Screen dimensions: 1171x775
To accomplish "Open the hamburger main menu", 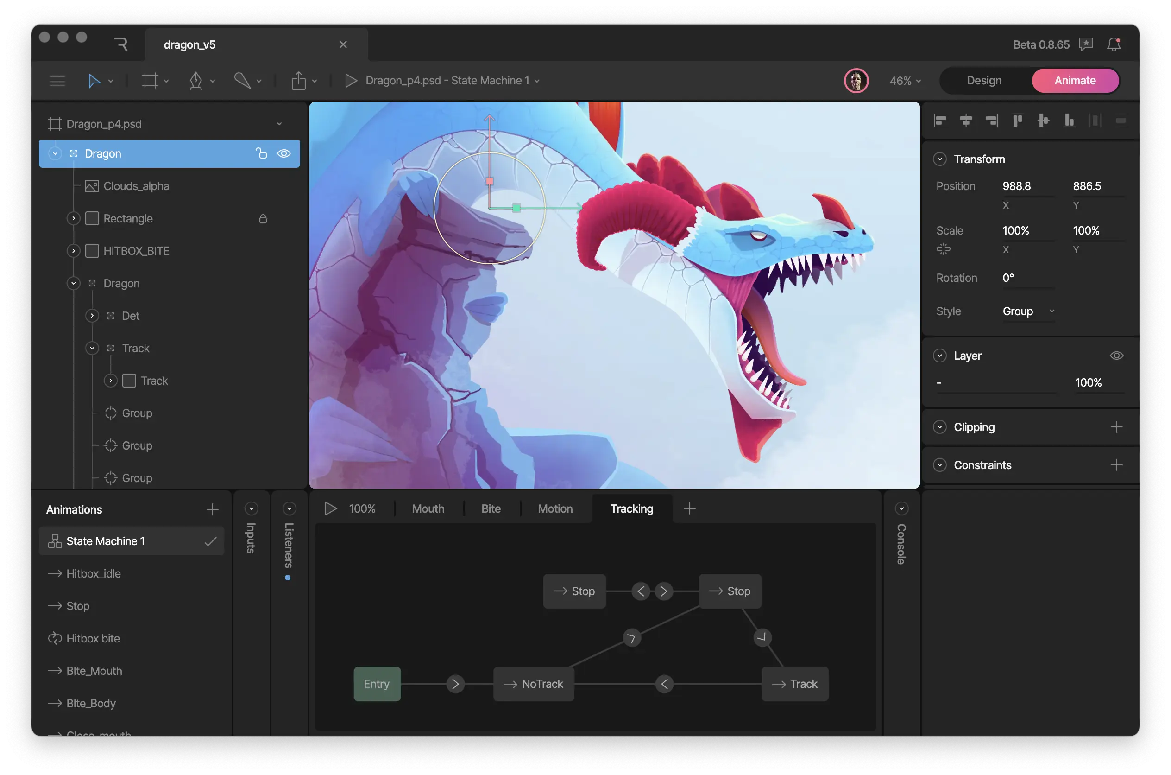I will [57, 81].
